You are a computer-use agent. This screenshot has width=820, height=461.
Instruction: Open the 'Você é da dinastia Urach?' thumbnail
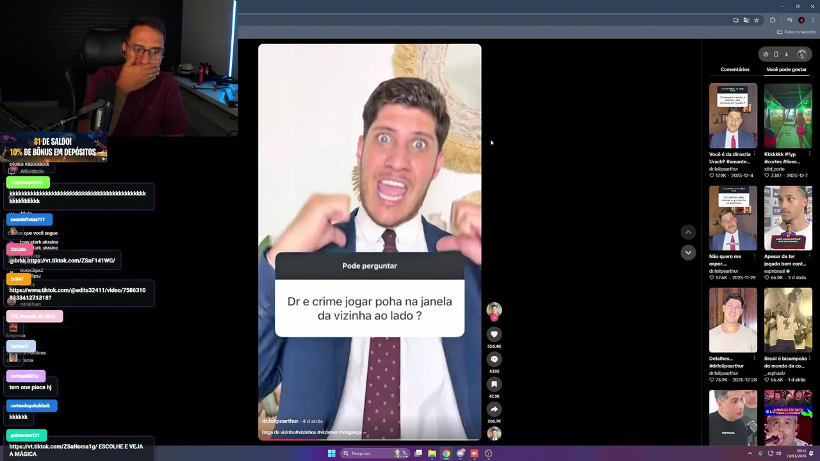point(733,116)
